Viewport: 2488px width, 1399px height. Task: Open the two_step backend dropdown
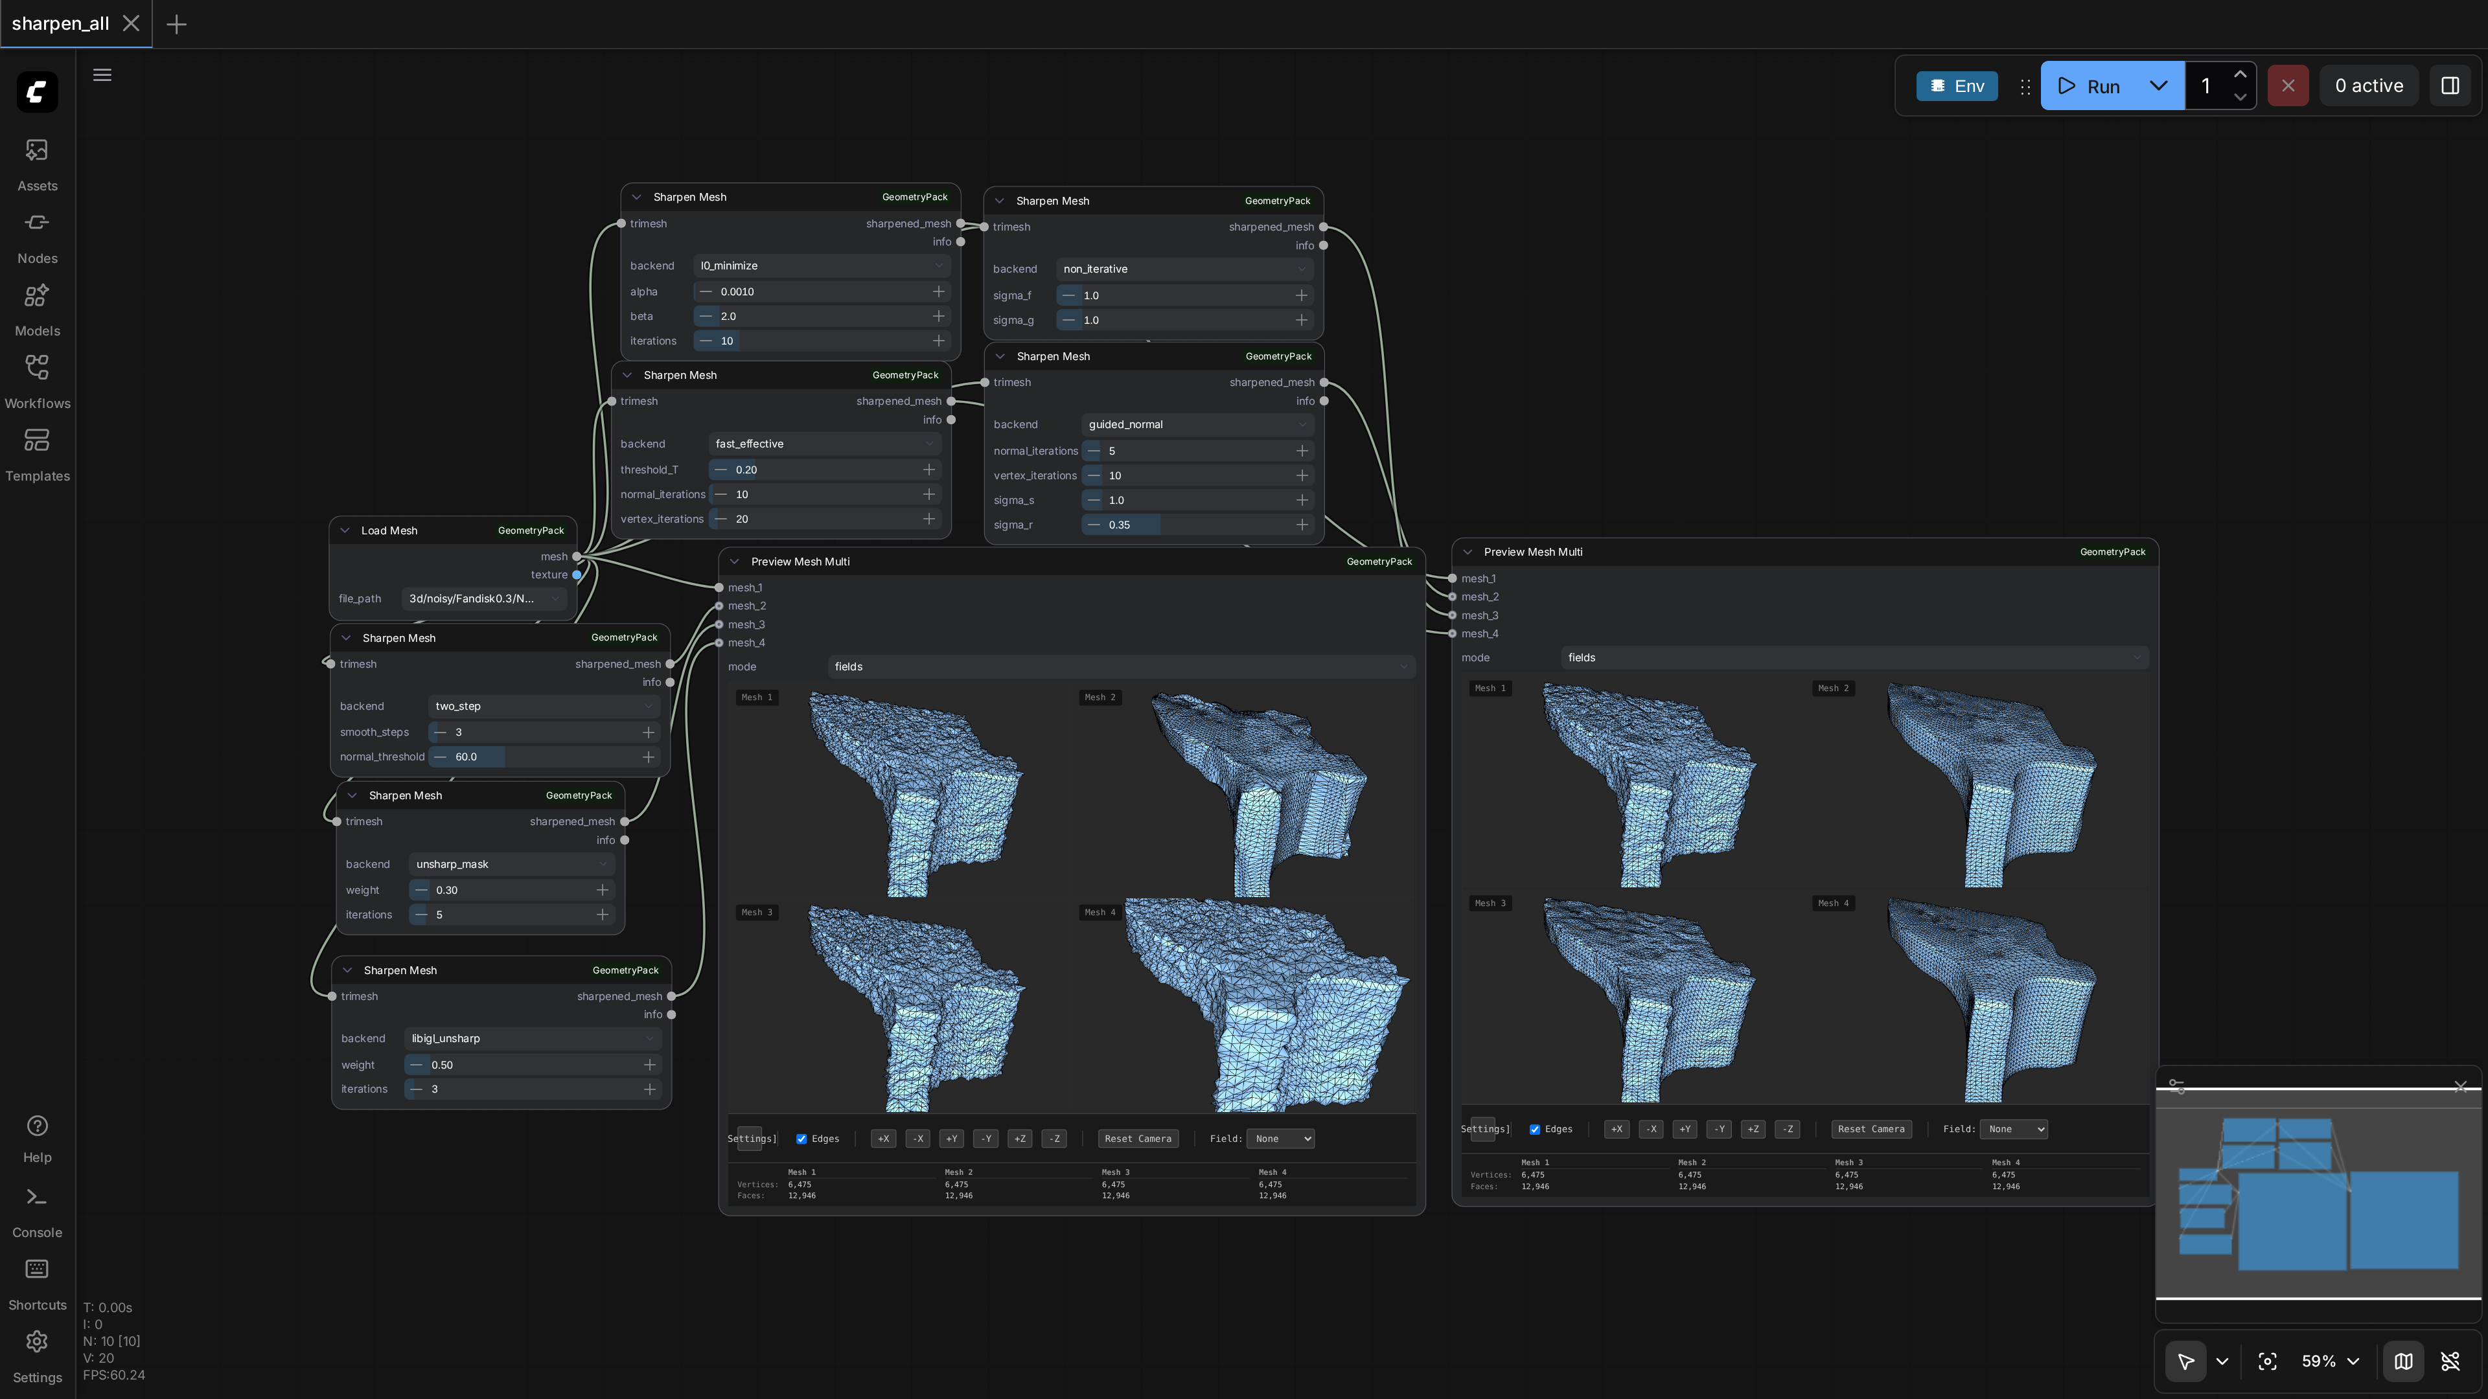(x=544, y=706)
